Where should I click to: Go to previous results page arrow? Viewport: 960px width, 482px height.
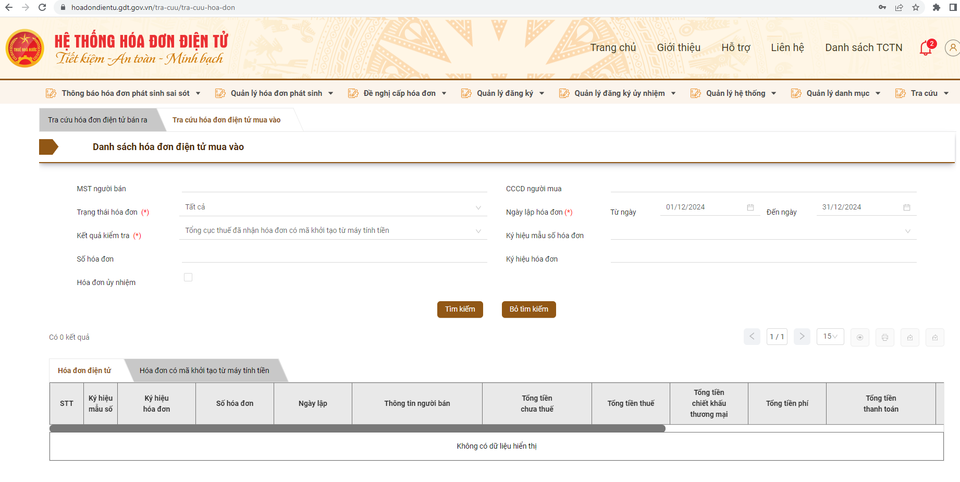click(x=752, y=337)
